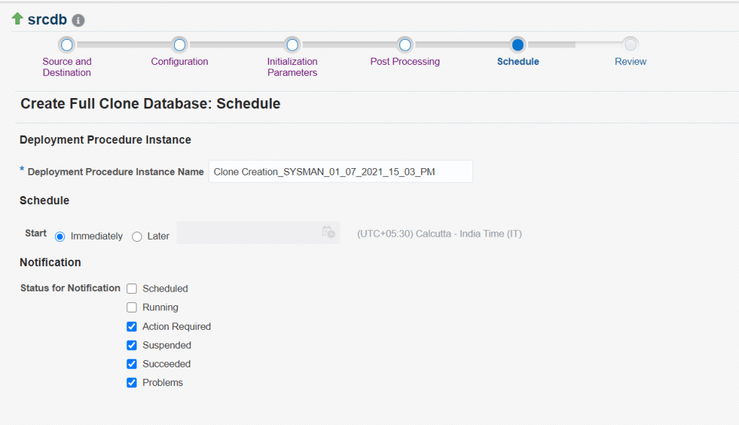The image size is (739, 425).
Task: Go to the Configuration step label
Action: tap(179, 62)
